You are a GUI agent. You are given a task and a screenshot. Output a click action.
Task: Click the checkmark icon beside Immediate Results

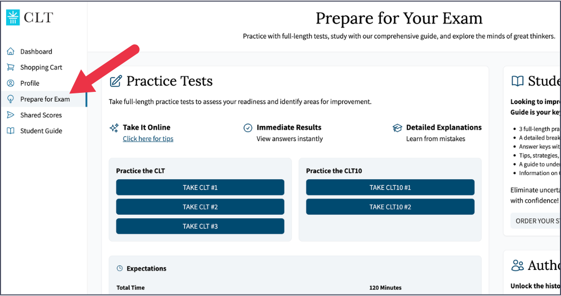[x=247, y=128]
